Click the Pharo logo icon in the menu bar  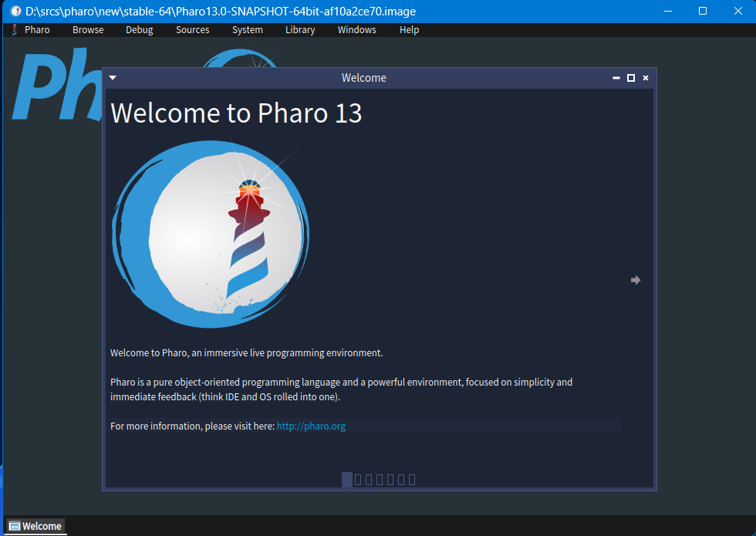[13, 29]
